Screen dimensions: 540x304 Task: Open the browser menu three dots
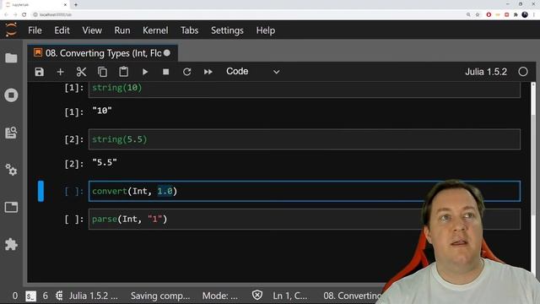point(534,14)
